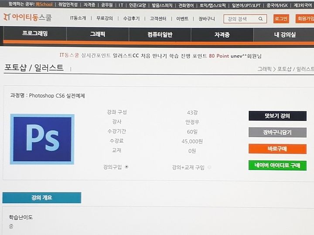The image size is (314, 235).
Task: Open the 자격증 main menu
Action: (222, 35)
